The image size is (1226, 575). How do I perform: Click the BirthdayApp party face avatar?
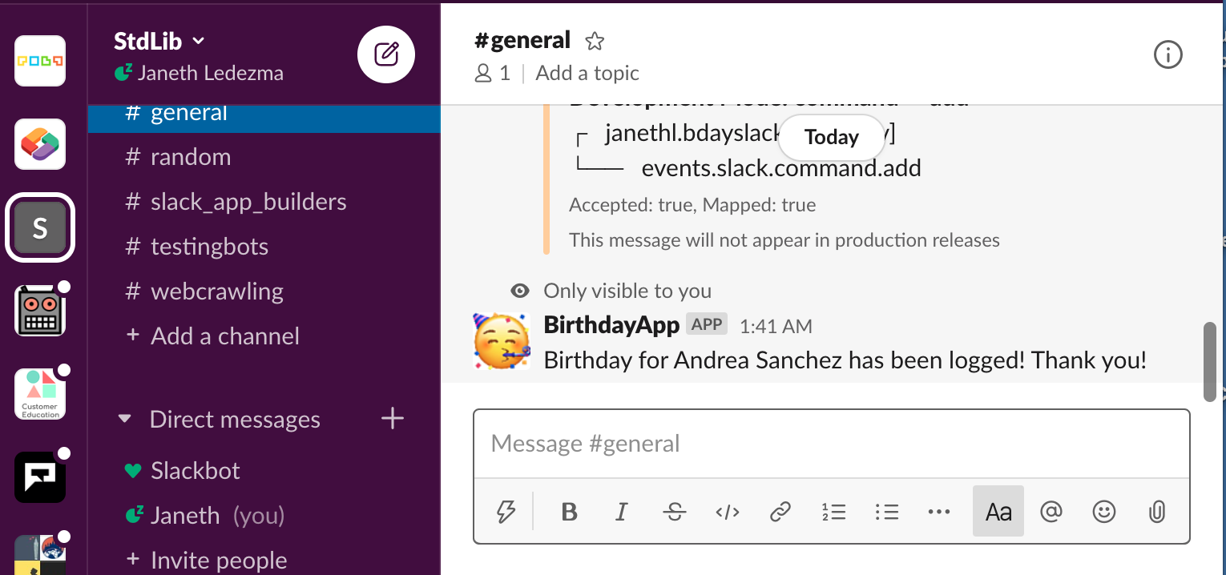point(502,342)
